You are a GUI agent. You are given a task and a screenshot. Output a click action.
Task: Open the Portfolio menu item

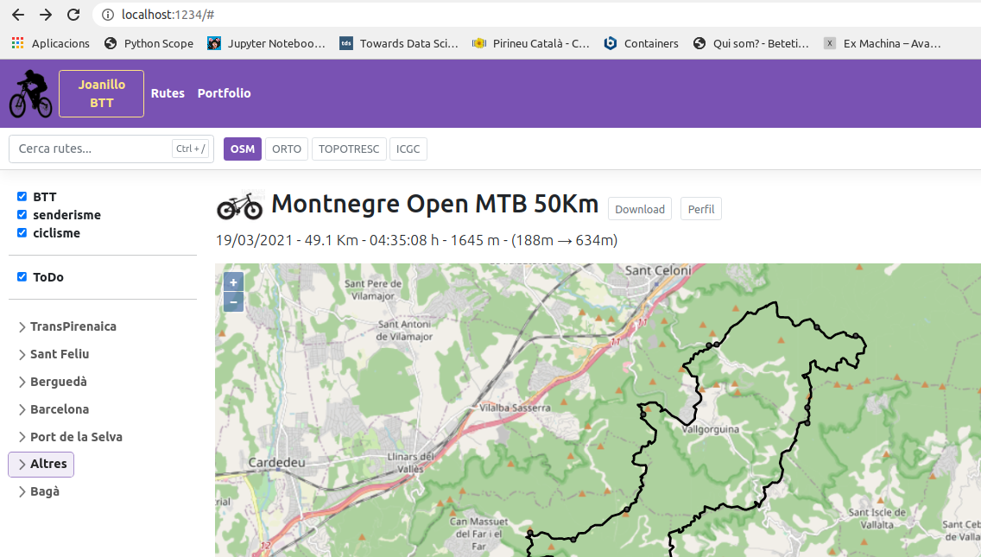click(x=224, y=93)
